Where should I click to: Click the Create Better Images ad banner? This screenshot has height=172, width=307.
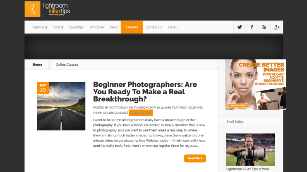click(256, 84)
